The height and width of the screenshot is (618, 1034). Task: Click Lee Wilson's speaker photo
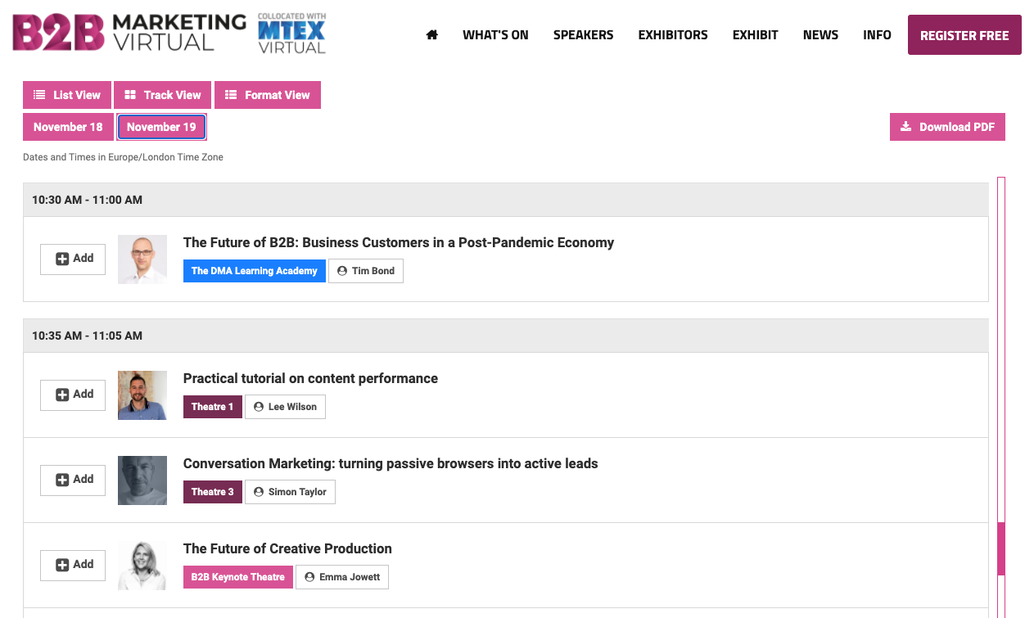coord(142,395)
